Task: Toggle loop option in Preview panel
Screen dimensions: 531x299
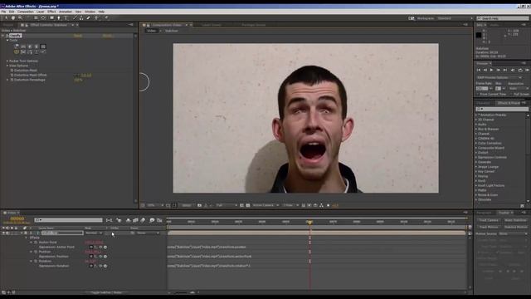Action: coord(520,70)
